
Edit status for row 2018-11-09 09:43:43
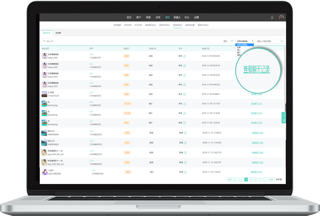(x=185, y=85)
